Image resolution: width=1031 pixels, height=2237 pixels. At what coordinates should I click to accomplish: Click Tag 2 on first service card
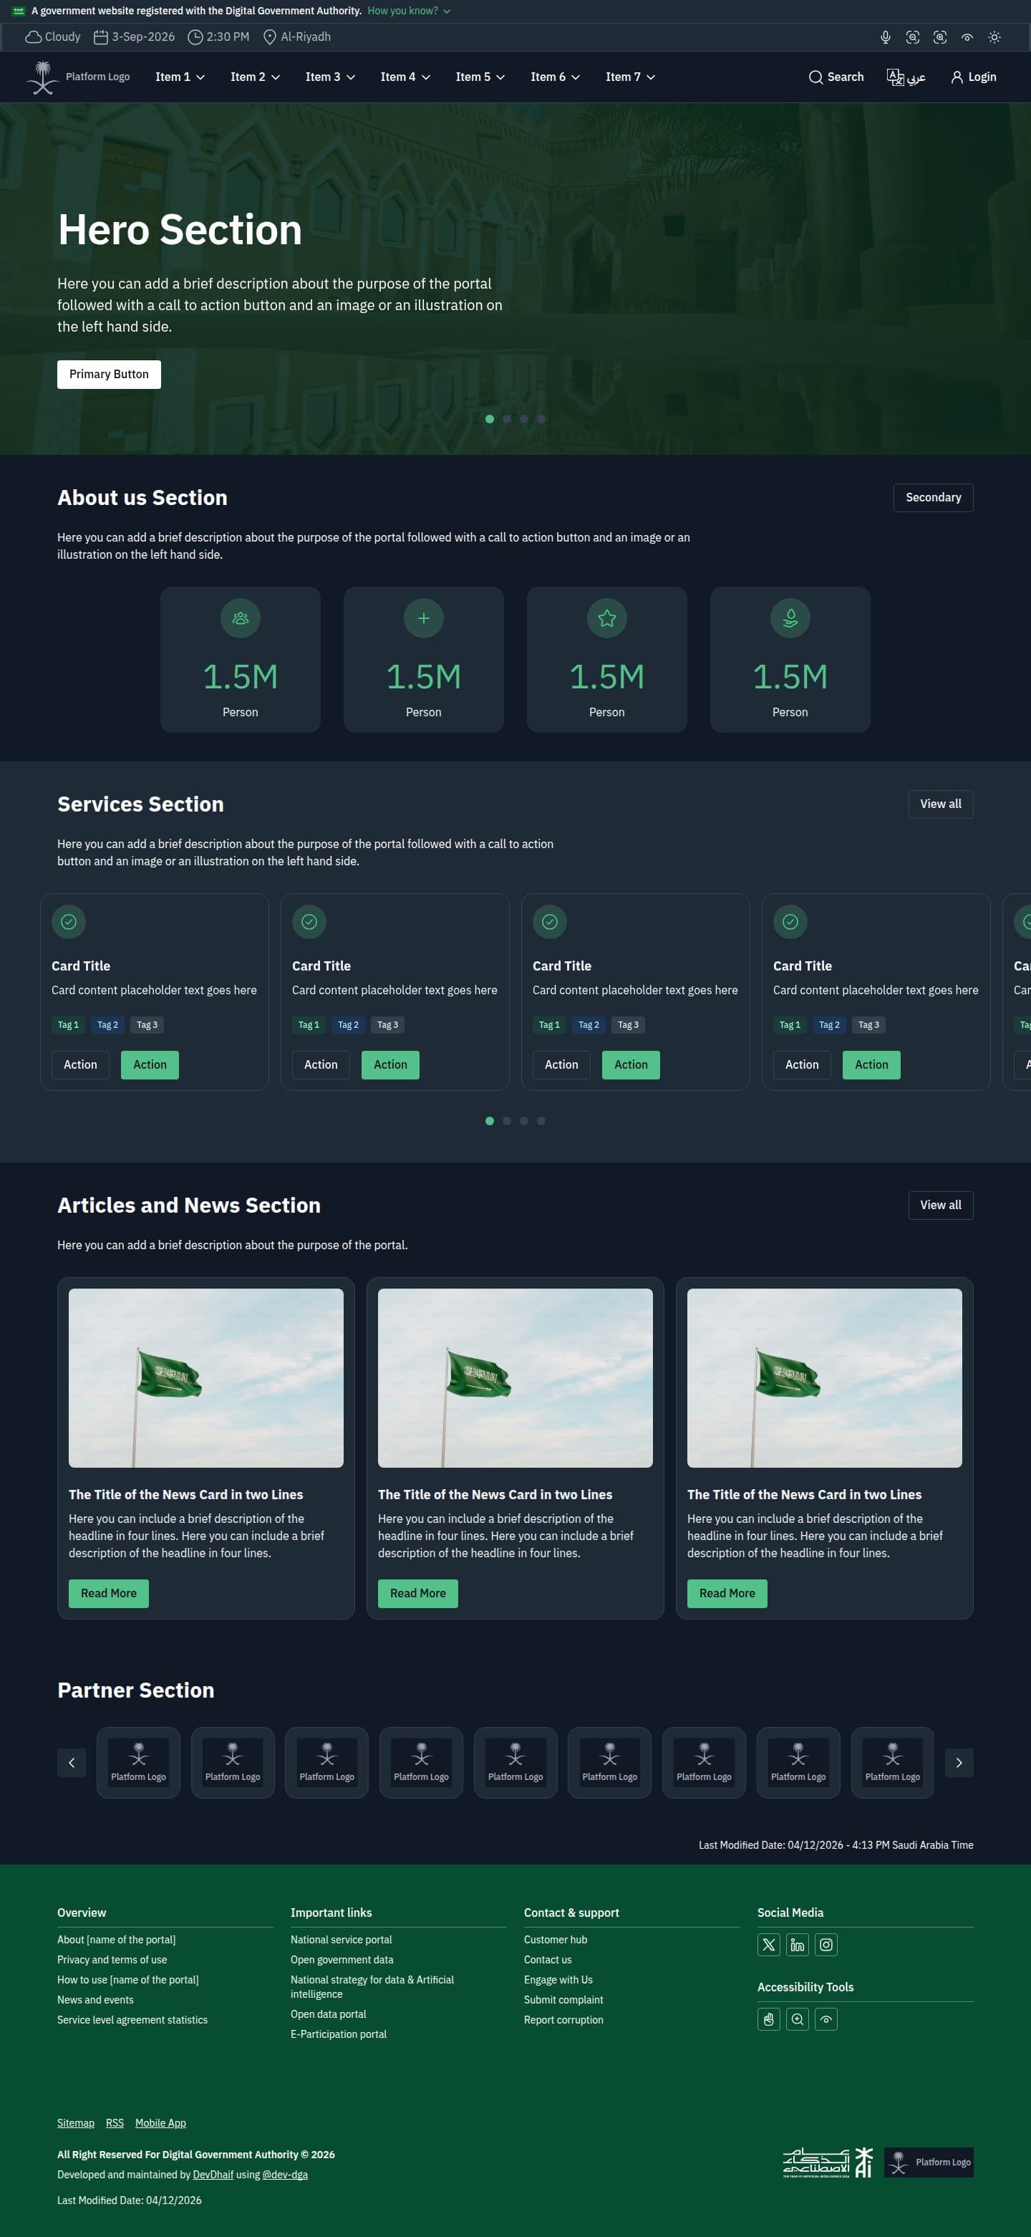(x=107, y=1026)
